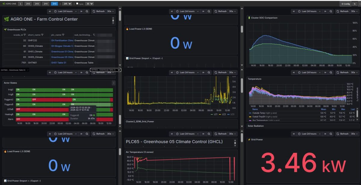Step time range forward above Temperature panel
361x185 pixels.
coord(325,72)
